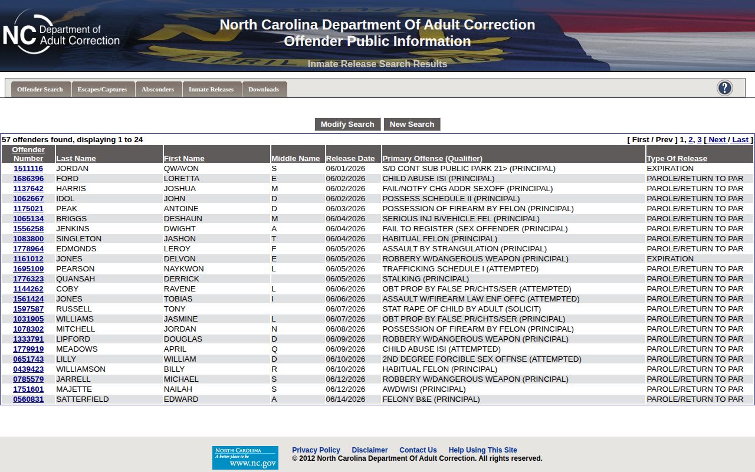Sort results by Release Date

coord(350,158)
